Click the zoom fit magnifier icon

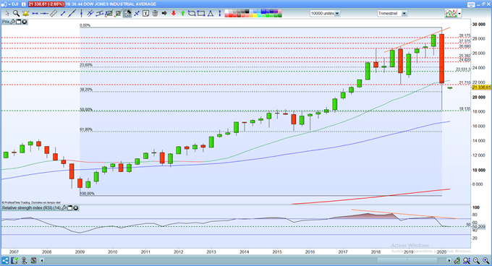click(467, 260)
